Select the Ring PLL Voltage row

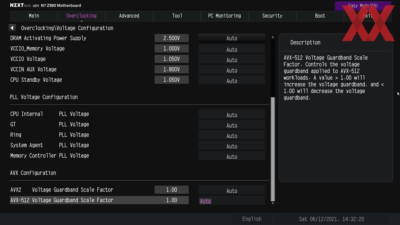[49, 135]
